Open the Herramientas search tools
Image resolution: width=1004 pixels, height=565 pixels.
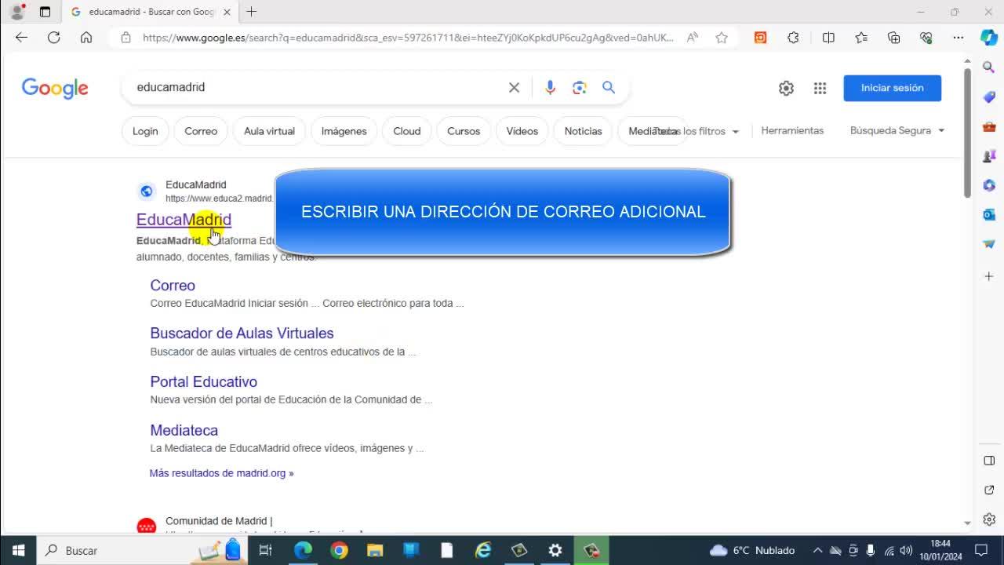pos(792,130)
